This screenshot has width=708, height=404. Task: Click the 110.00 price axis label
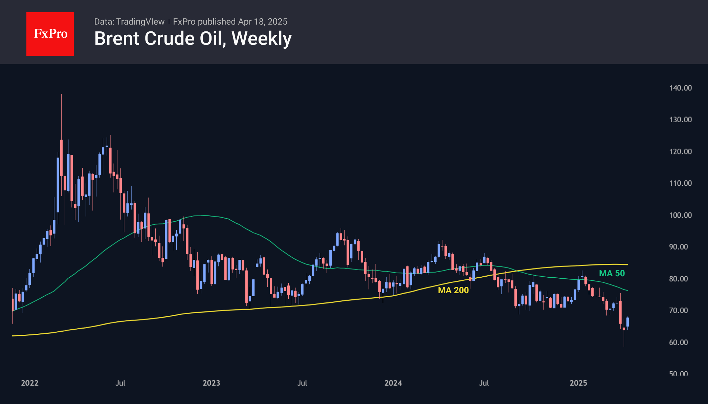[x=680, y=183]
